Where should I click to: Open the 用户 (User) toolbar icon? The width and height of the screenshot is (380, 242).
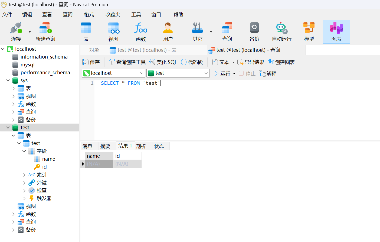click(168, 32)
